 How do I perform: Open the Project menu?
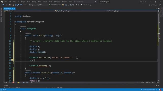(x=23, y=2)
